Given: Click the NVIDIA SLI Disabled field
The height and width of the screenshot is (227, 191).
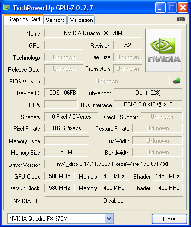Looking at the screenshot, I should point(114,201).
